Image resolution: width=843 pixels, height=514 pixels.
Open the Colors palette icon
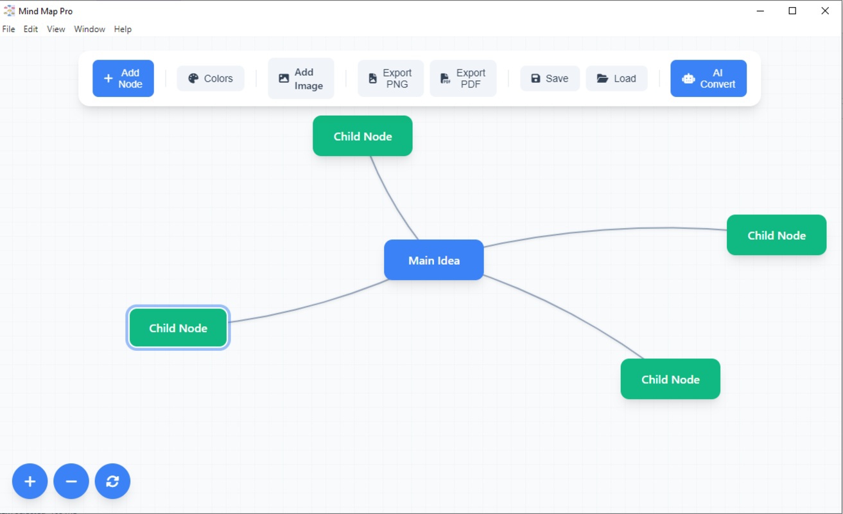(193, 78)
